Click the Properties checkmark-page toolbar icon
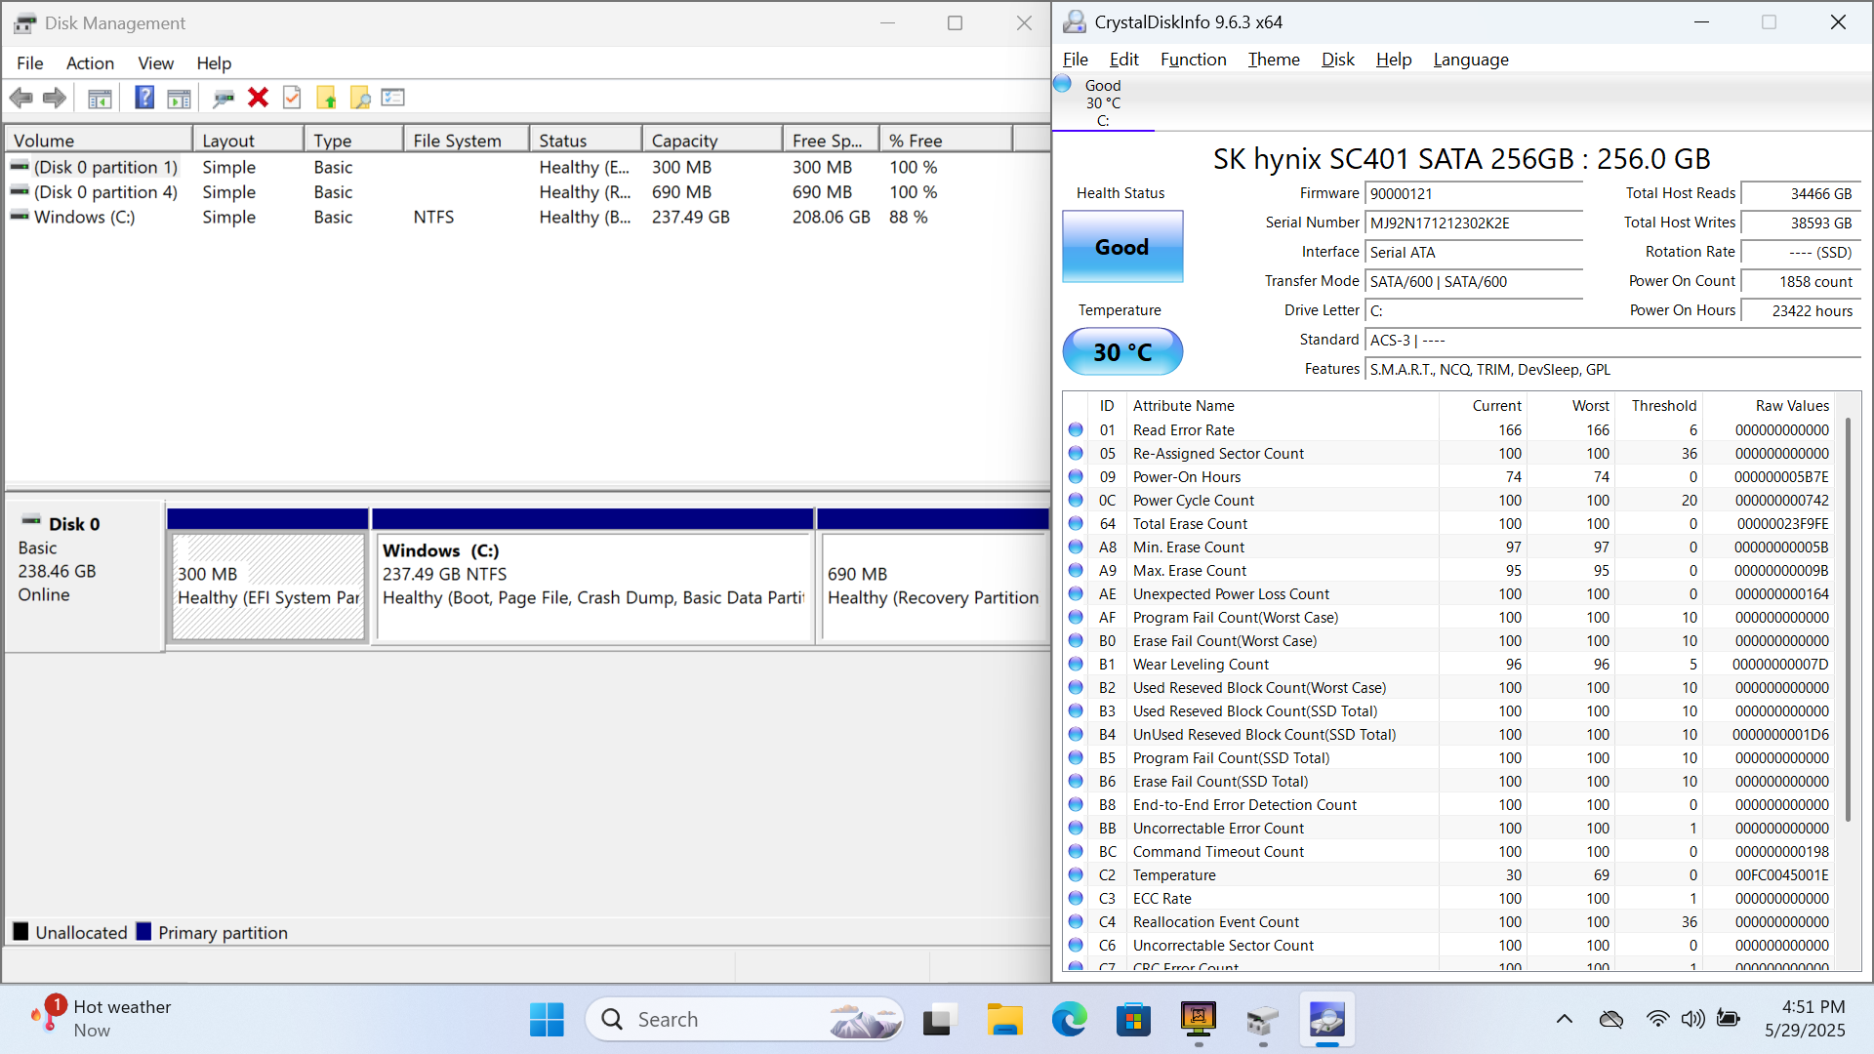 click(x=292, y=98)
